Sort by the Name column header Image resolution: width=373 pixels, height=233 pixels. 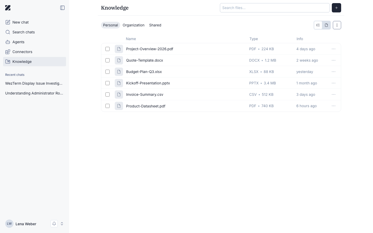(131, 39)
